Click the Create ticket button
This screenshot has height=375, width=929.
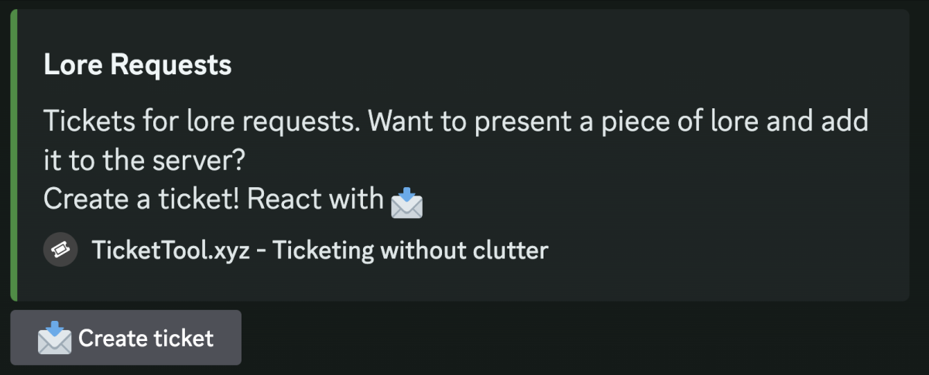(126, 338)
